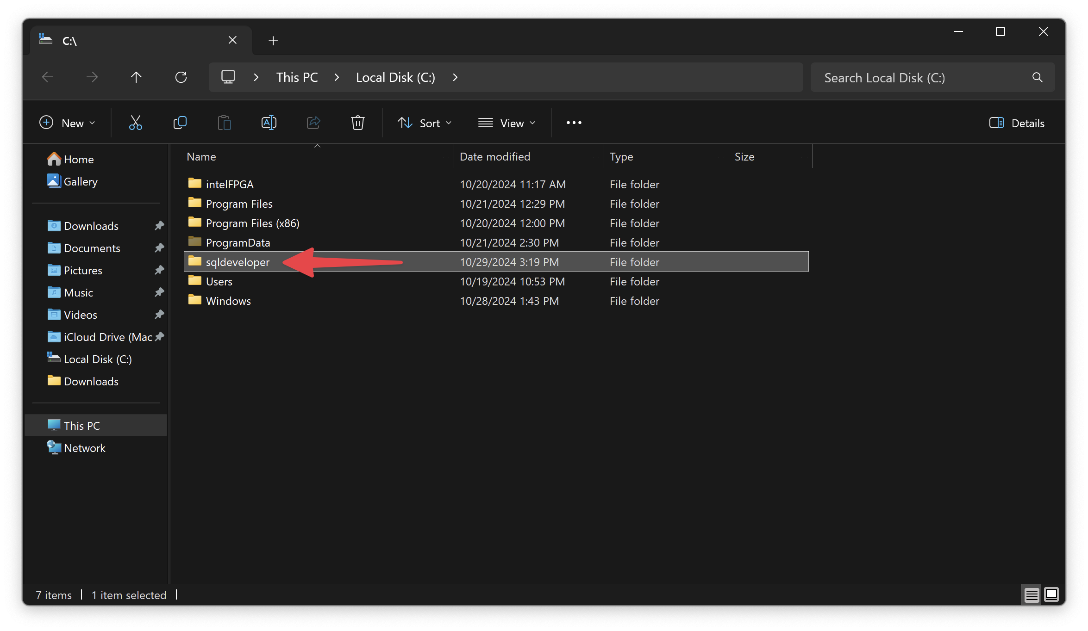Go forward with the right arrow

(x=92, y=77)
